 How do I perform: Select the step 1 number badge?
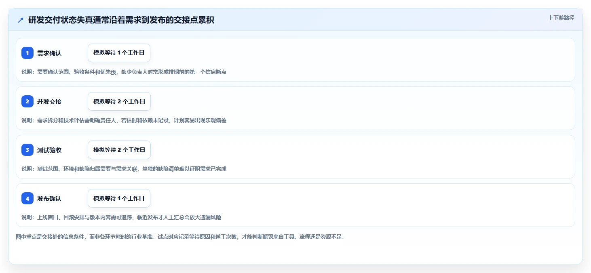click(x=27, y=53)
